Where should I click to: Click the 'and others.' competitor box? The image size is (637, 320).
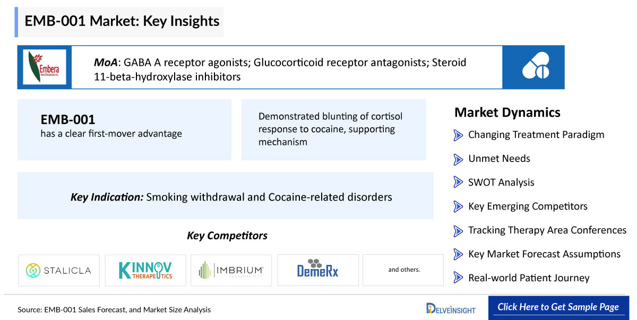click(403, 270)
